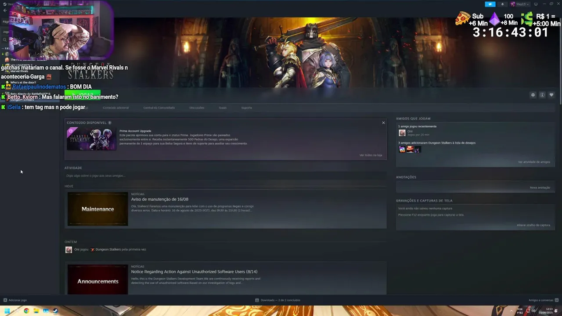Open the Prime Account Upgrade title
The height and width of the screenshot is (316, 562).
click(x=135, y=131)
